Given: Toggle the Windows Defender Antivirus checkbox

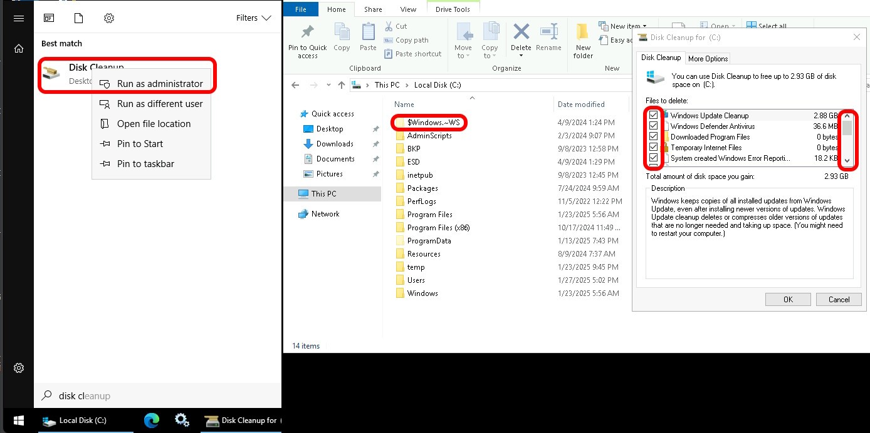Looking at the screenshot, I should coord(654,126).
